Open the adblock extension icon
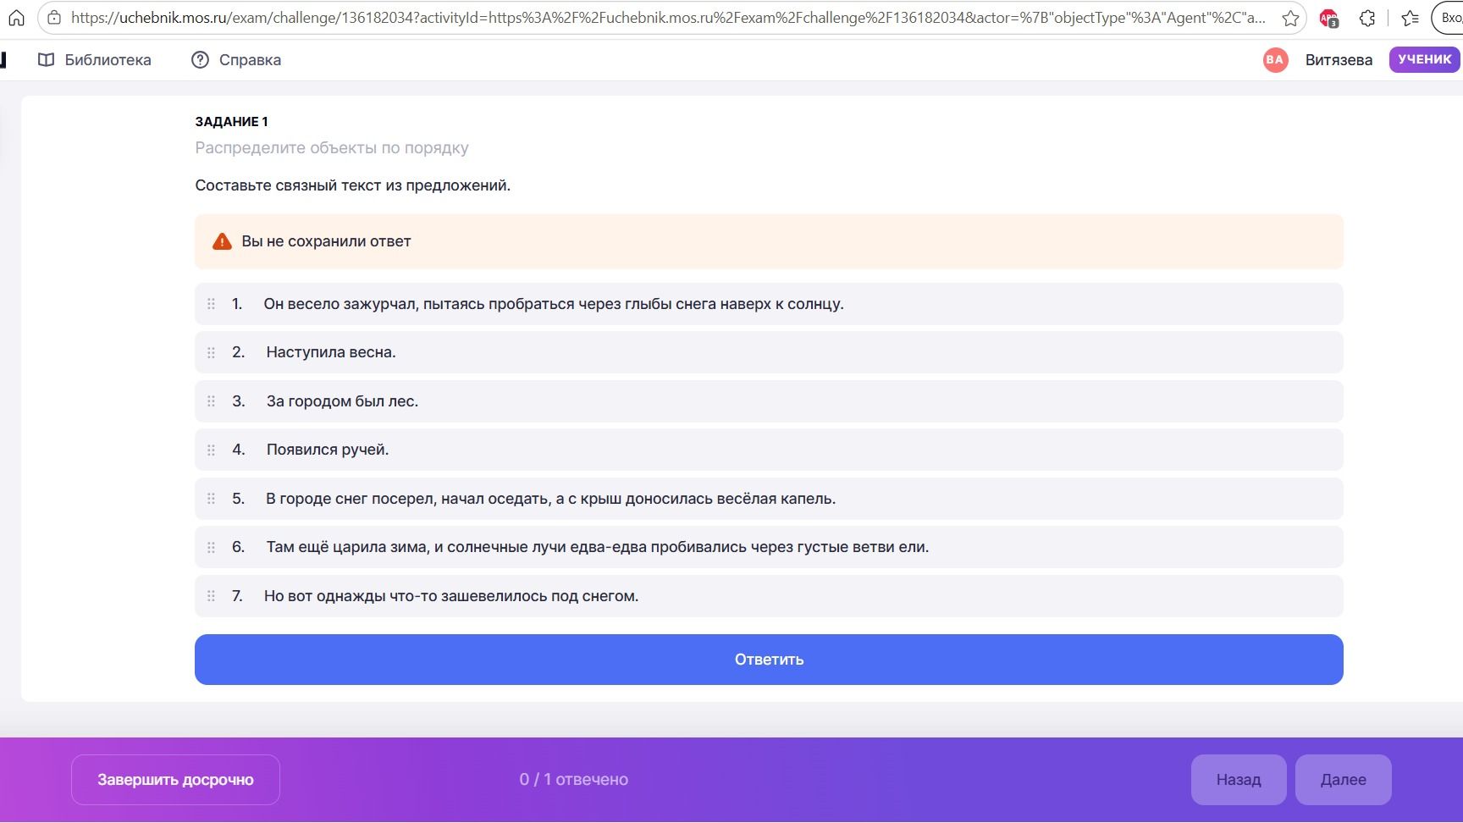1463x823 pixels. point(1328,18)
